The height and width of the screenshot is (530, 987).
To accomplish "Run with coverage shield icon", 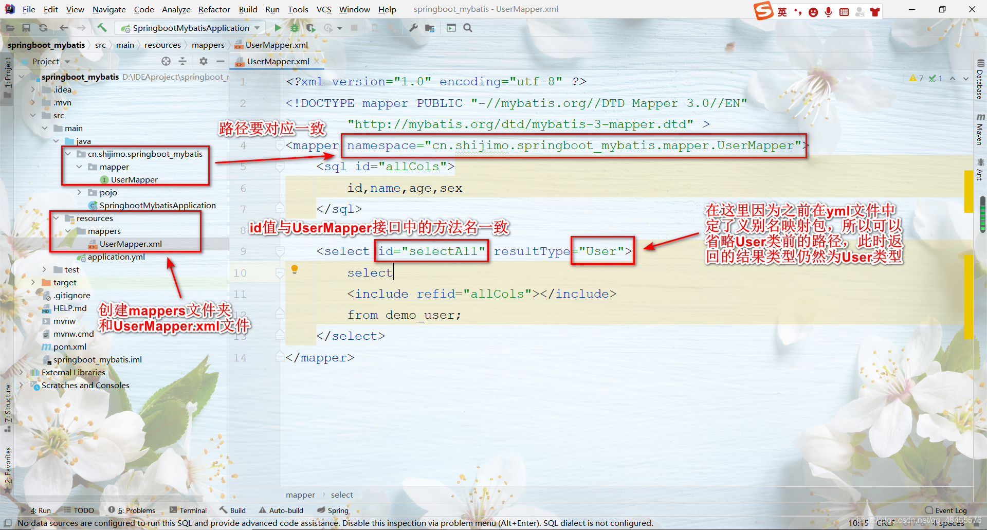I will pos(310,28).
